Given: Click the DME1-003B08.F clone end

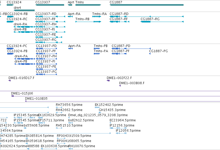Looking at the screenshot, I should click(120, 86).
